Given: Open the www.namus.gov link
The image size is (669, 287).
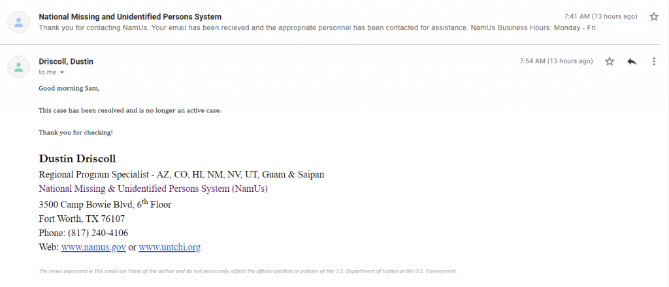Looking at the screenshot, I should (x=93, y=247).
